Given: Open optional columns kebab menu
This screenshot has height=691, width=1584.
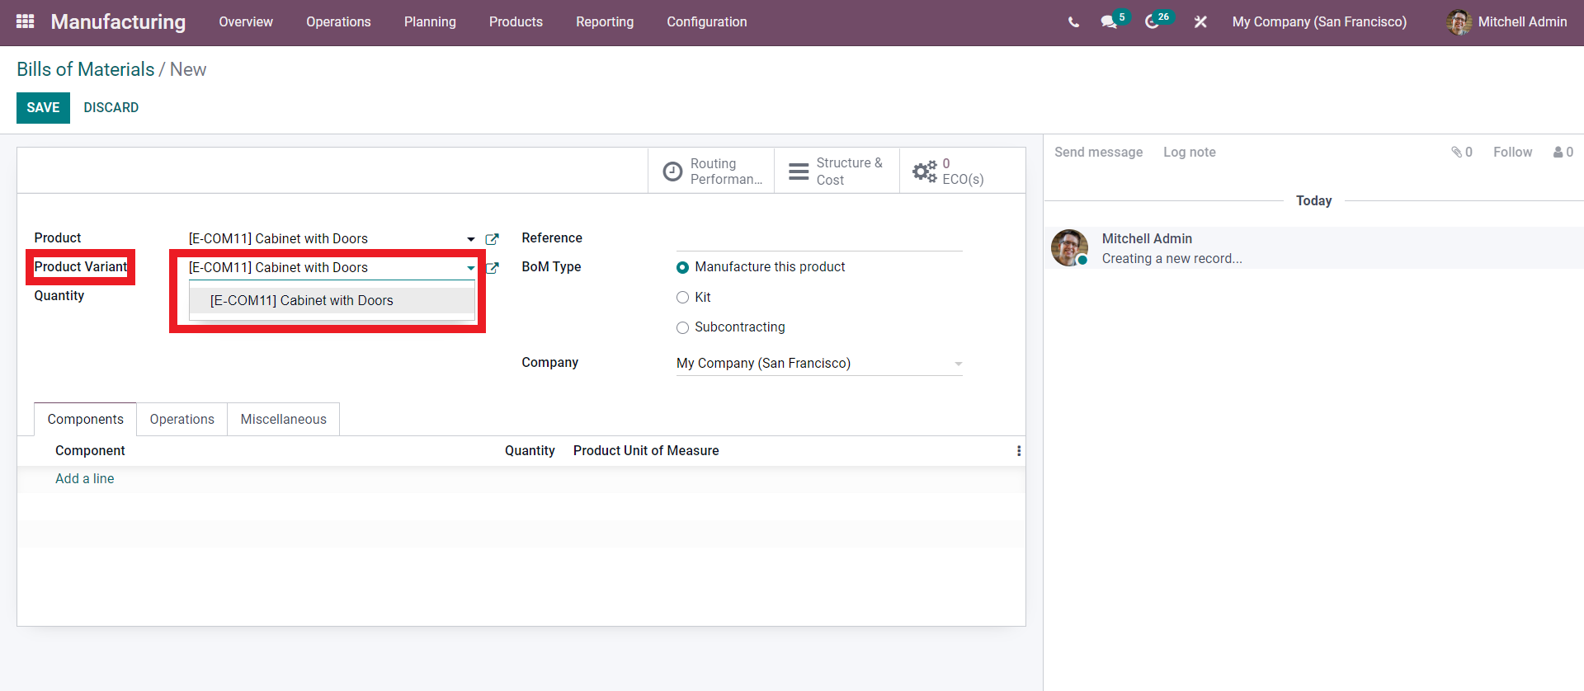Looking at the screenshot, I should 1019,451.
